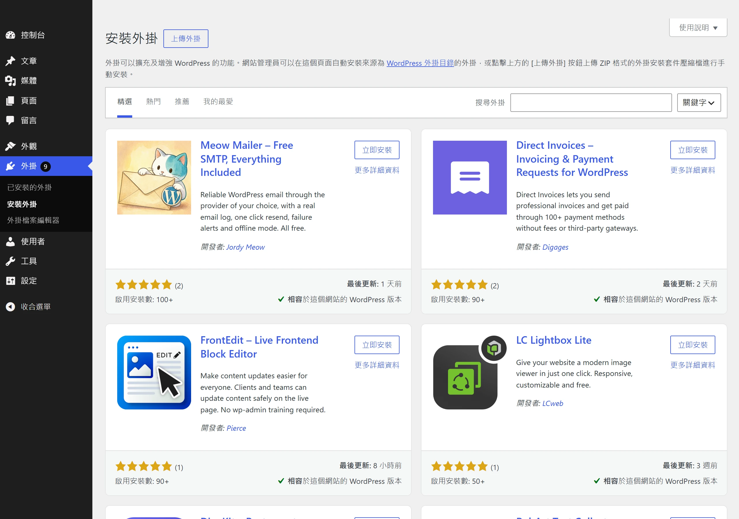The image size is (739, 519).
Task: Open Direct Invoices plugin title link
Action: coord(572,159)
